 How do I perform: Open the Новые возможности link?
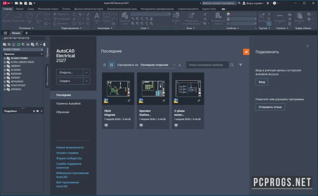[70, 147]
